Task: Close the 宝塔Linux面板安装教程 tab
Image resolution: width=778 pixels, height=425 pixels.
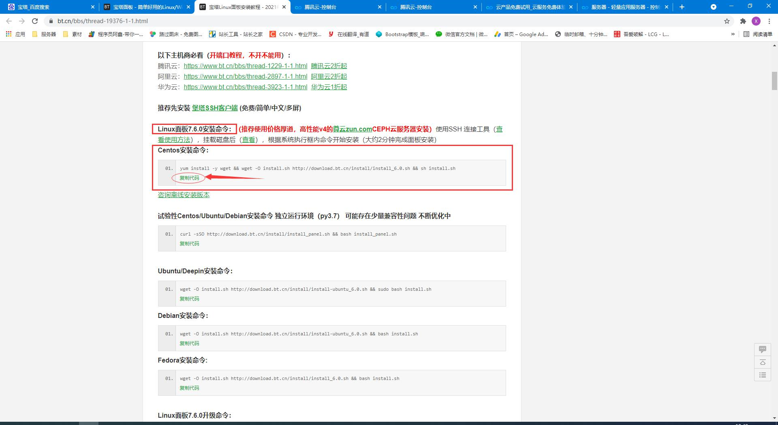Action: pyautogui.click(x=284, y=7)
